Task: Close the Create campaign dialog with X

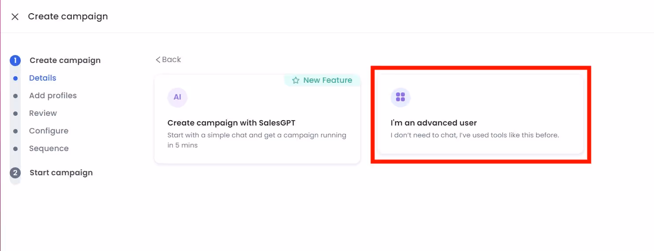Action: [15, 17]
